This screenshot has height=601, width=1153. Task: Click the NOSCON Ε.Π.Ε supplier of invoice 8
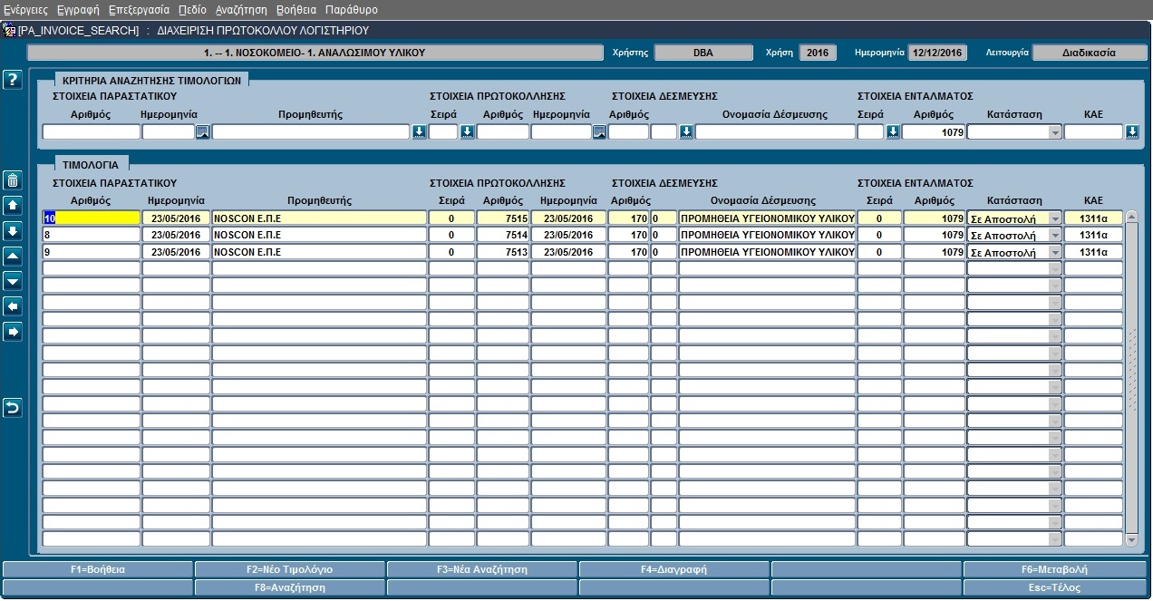319,235
